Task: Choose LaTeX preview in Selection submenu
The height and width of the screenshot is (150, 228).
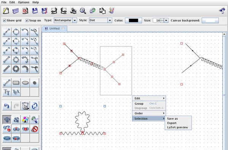Action: click(178, 128)
